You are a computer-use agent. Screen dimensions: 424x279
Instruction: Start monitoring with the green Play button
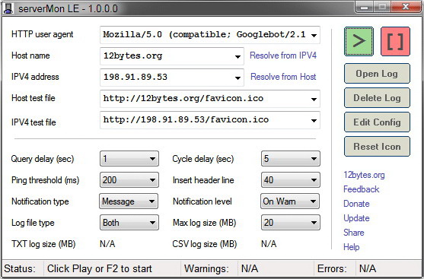coord(359,41)
